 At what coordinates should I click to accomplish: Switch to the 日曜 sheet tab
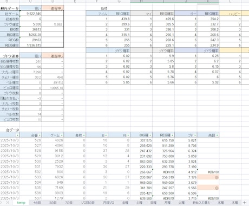tap(153, 203)
